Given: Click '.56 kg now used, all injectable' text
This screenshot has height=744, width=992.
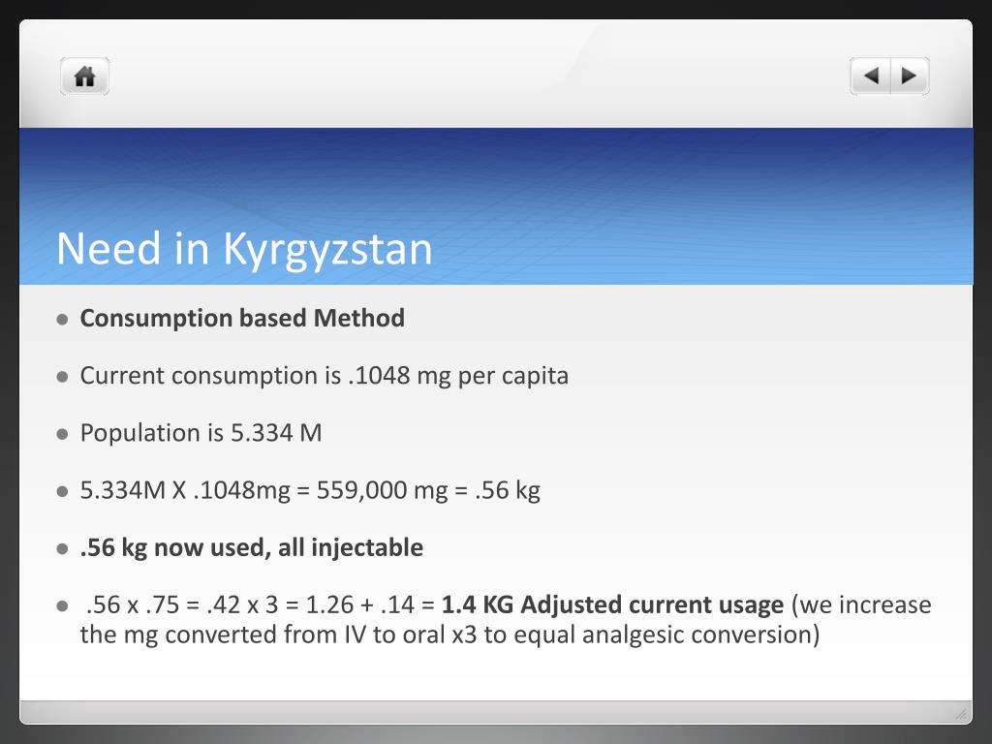Looking at the screenshot, I should (251, 548).
